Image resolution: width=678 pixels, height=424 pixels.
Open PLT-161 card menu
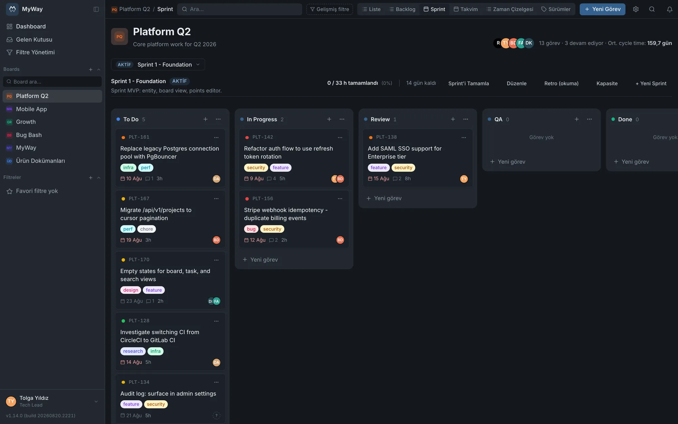(216, 137)
